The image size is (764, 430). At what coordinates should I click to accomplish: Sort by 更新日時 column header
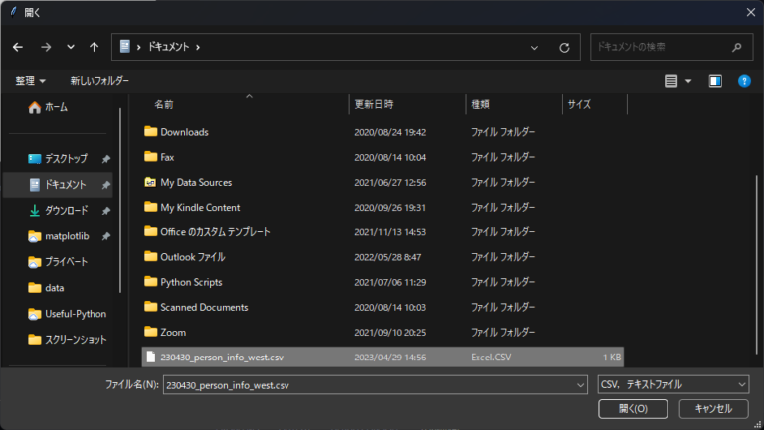[x=374, y=104]
